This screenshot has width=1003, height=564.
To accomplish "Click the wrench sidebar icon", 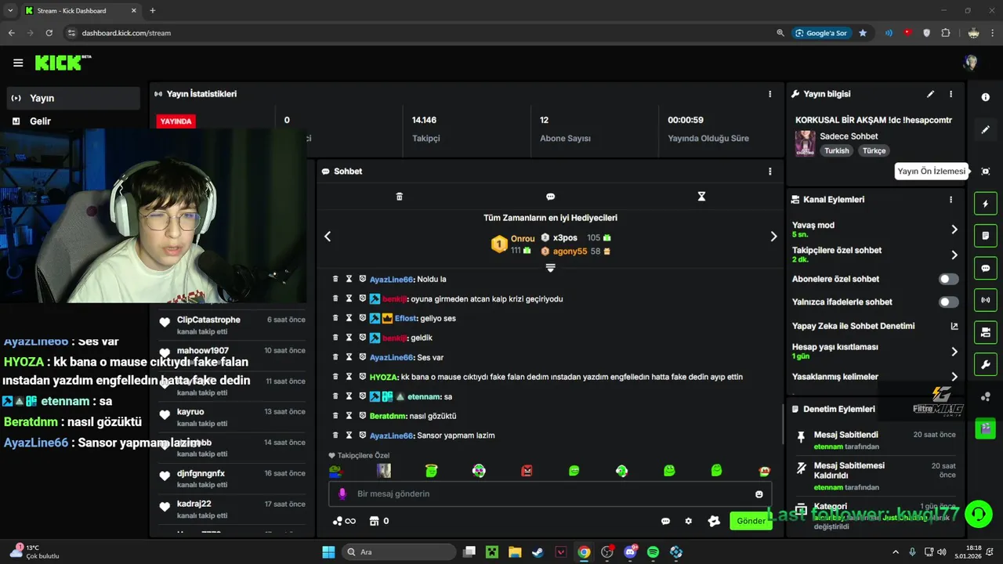I will (986, 364).
